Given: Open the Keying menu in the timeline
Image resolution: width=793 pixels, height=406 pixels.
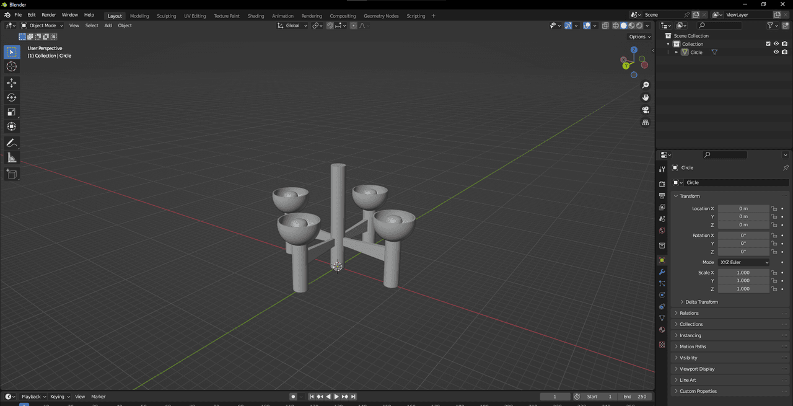Looking at the screenshot, I should tap(59, 397).
